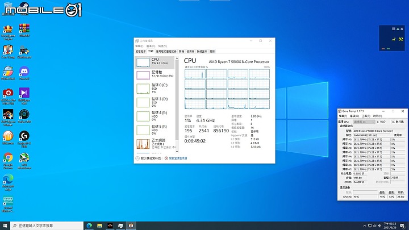This screenshot has height=230, width=409.
Task: Click the Core Temp 頻率 #0 frequency field
Action: pos(371,140)
